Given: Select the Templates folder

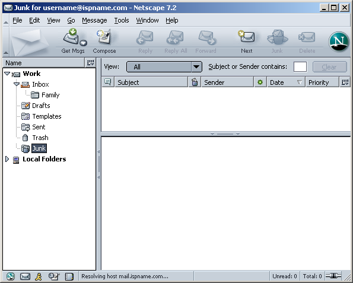Looking at the screenshot, I should pyautogui.click(x=47, y=116).
